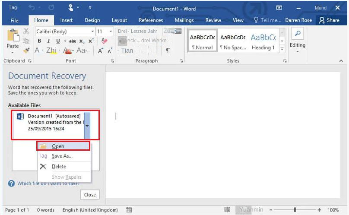Open 'Which file do I want to save?' link
The height and width of the screenshot is (215, 349).
48,183
